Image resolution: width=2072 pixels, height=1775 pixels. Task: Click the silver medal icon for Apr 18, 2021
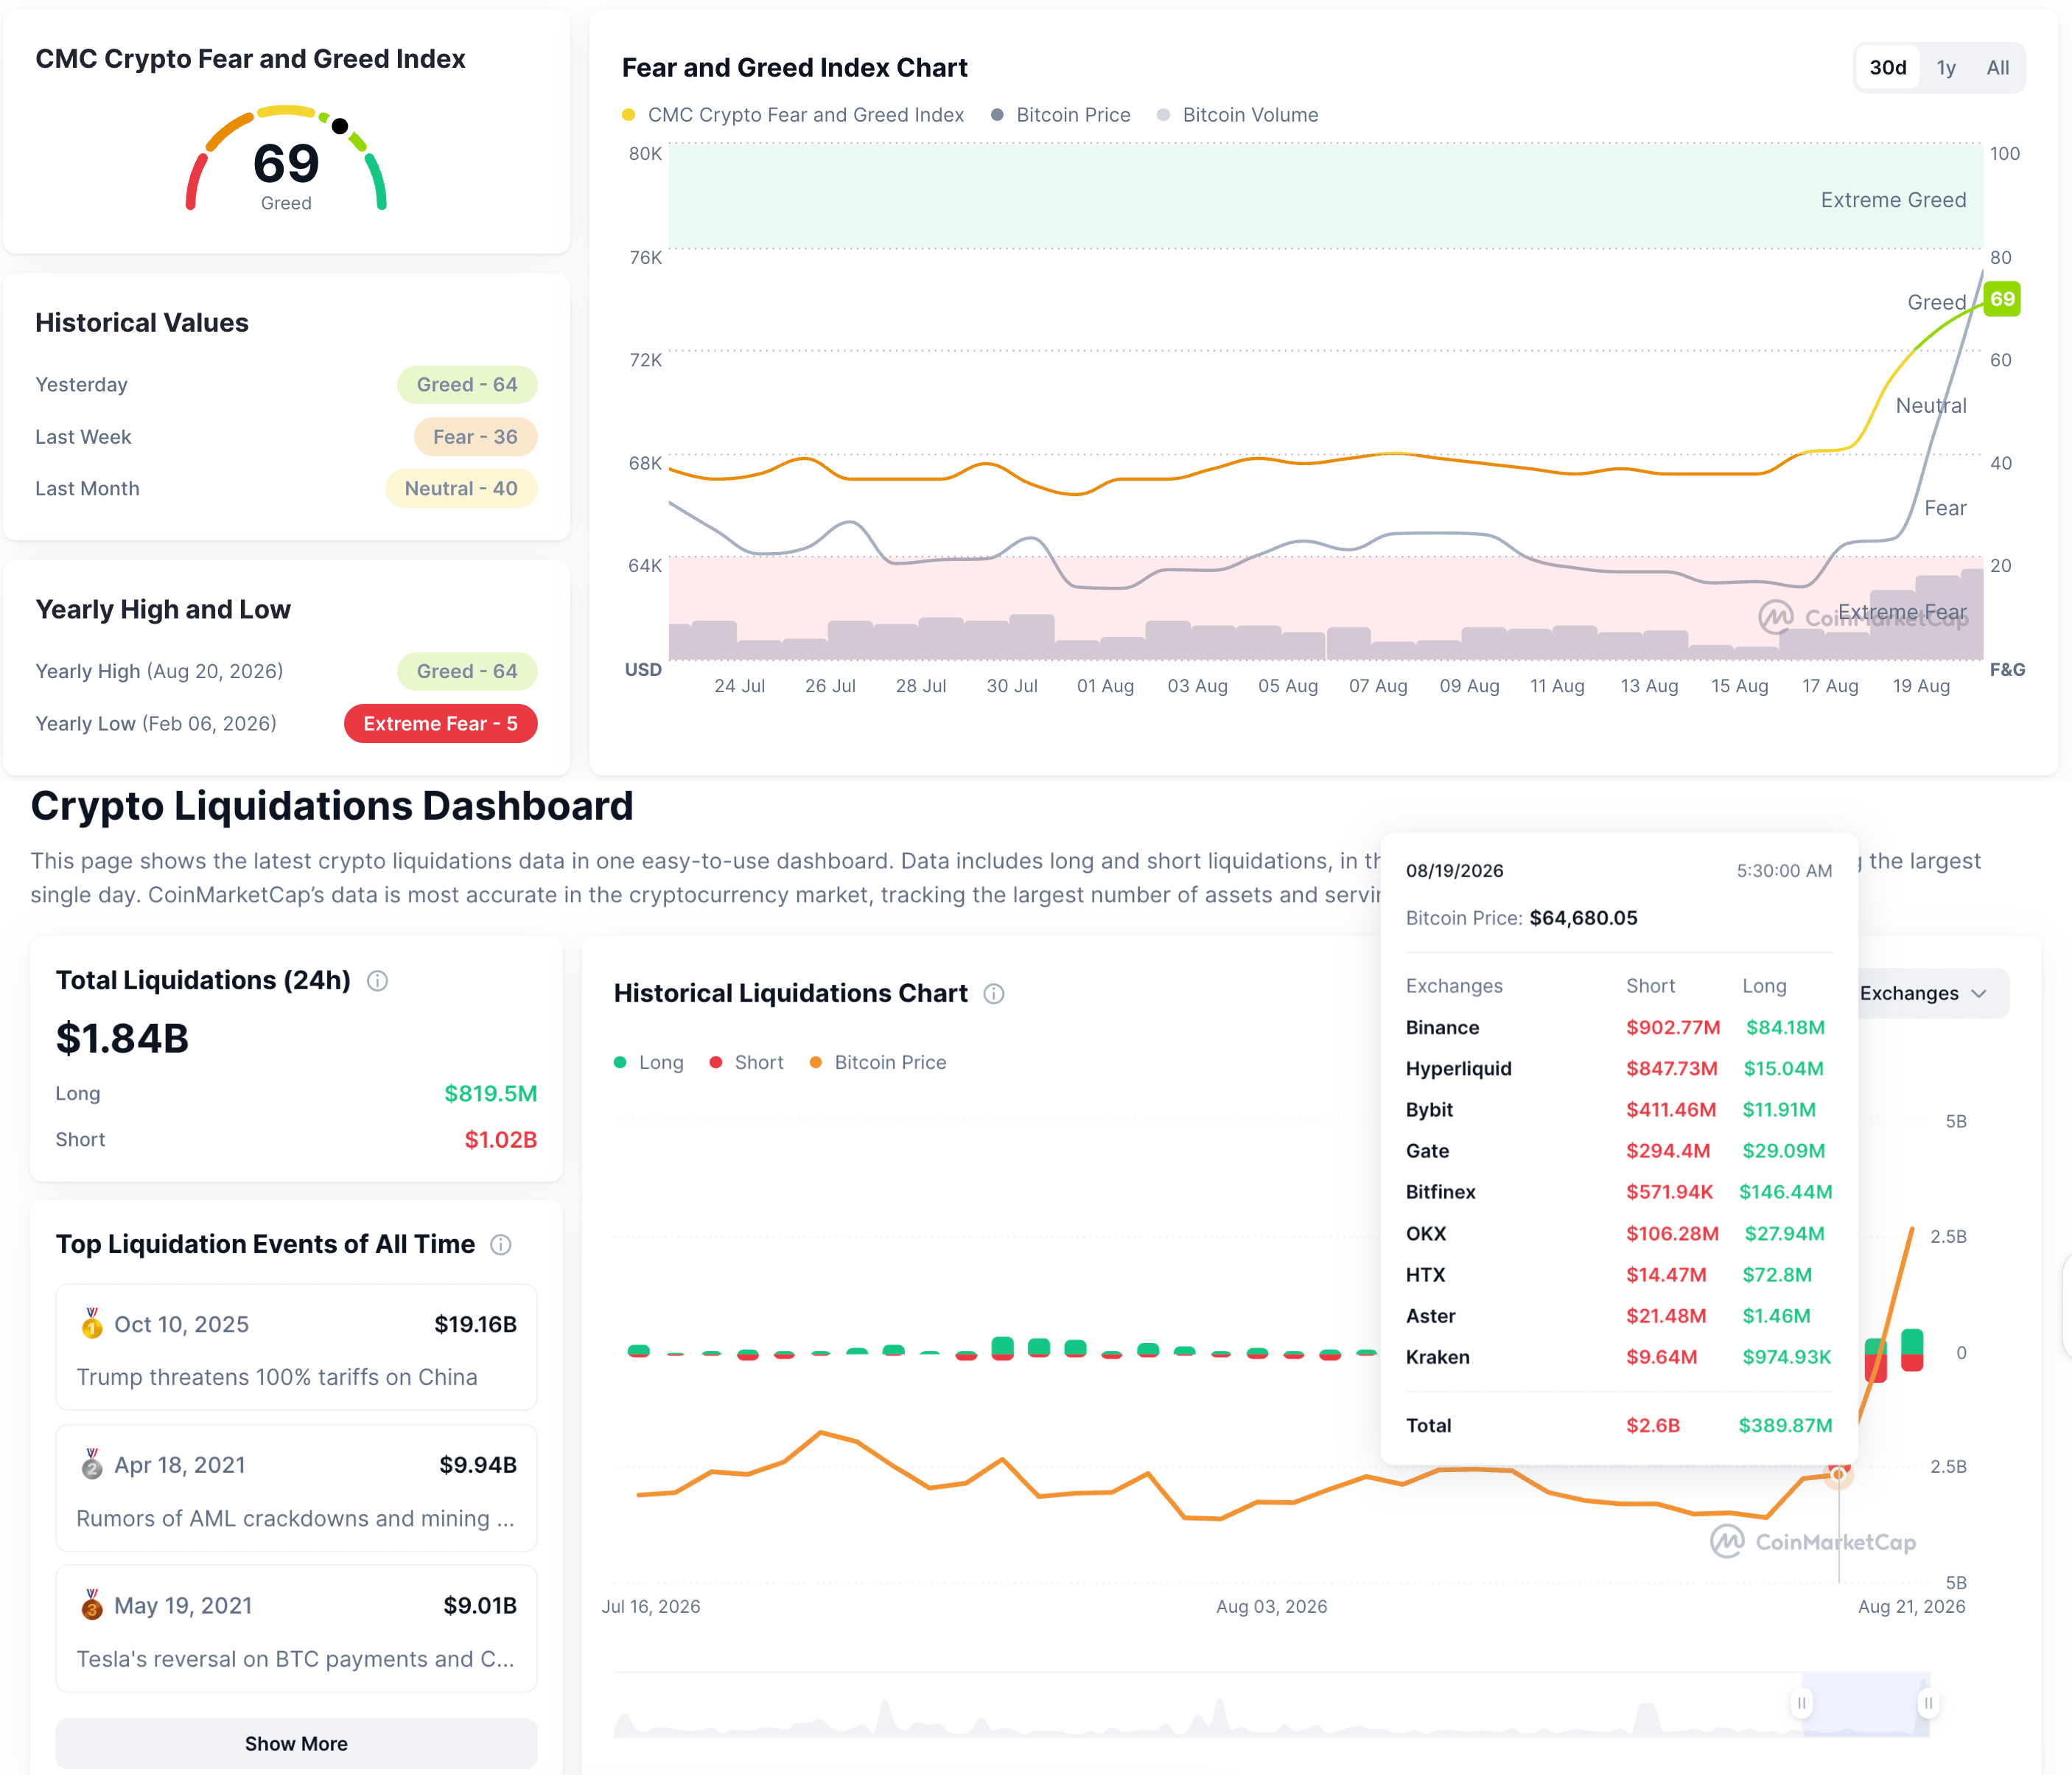(92, 1464)
